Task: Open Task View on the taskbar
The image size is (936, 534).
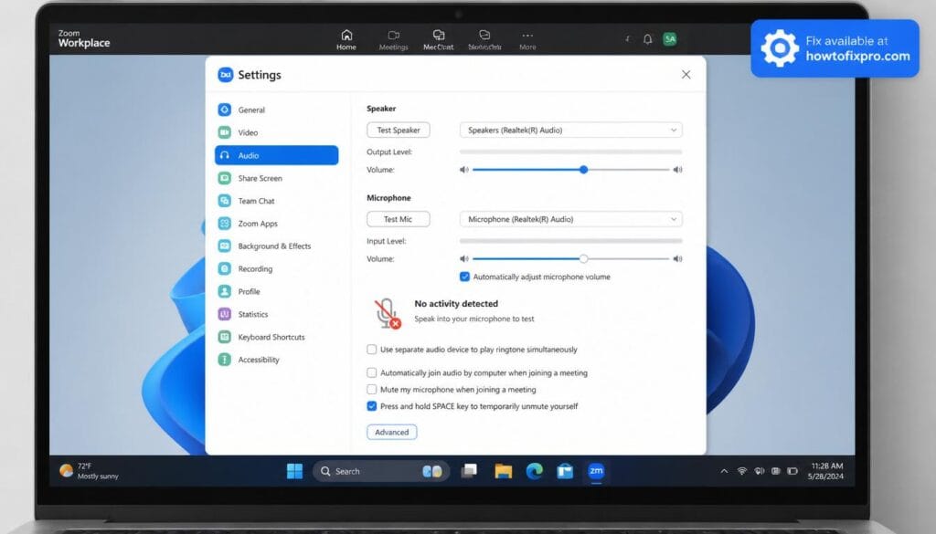Action: pos(469,471)
